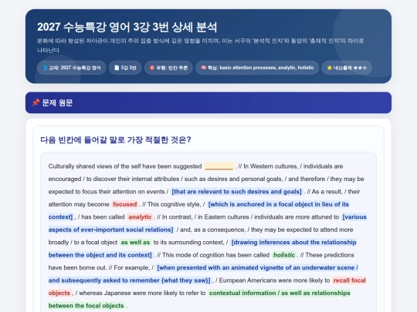Click the '교재: 2027 수능특강 영어' badge text
The image size is (417, 312).
(x=75, y=68)
